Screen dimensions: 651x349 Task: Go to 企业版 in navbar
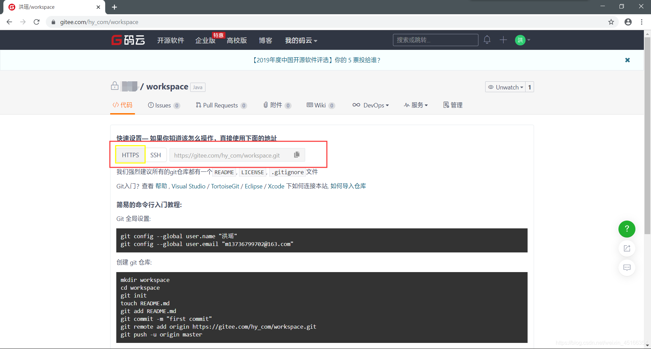click(x=205, y=40)
